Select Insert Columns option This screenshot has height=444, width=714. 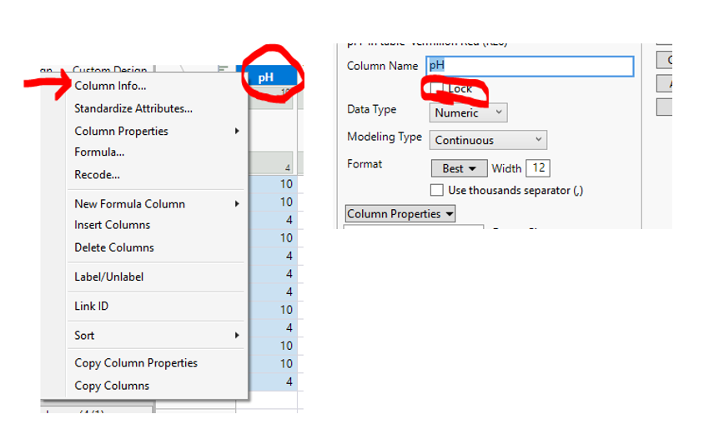(x=113, y=225)
